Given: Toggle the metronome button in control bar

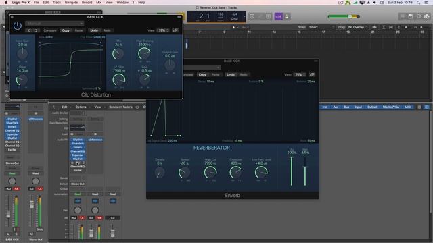Looking at the screenshot, I should (x=287, y=16).
